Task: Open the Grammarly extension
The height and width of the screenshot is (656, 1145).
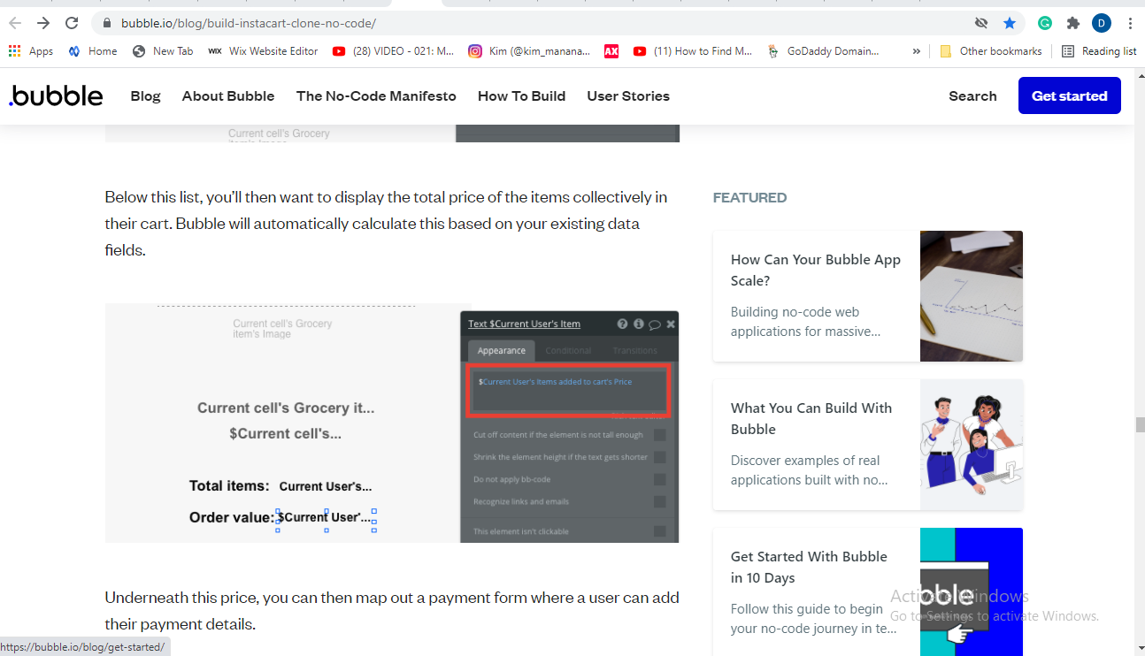Action: [x=1045, y=23]
